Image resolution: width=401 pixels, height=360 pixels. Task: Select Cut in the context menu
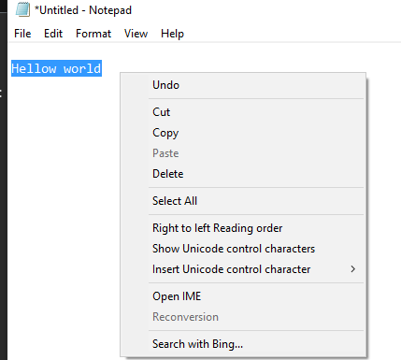(x=243, y=112)
